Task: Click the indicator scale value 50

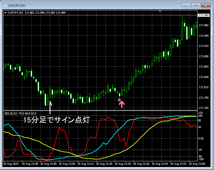Action: point(200,127)
